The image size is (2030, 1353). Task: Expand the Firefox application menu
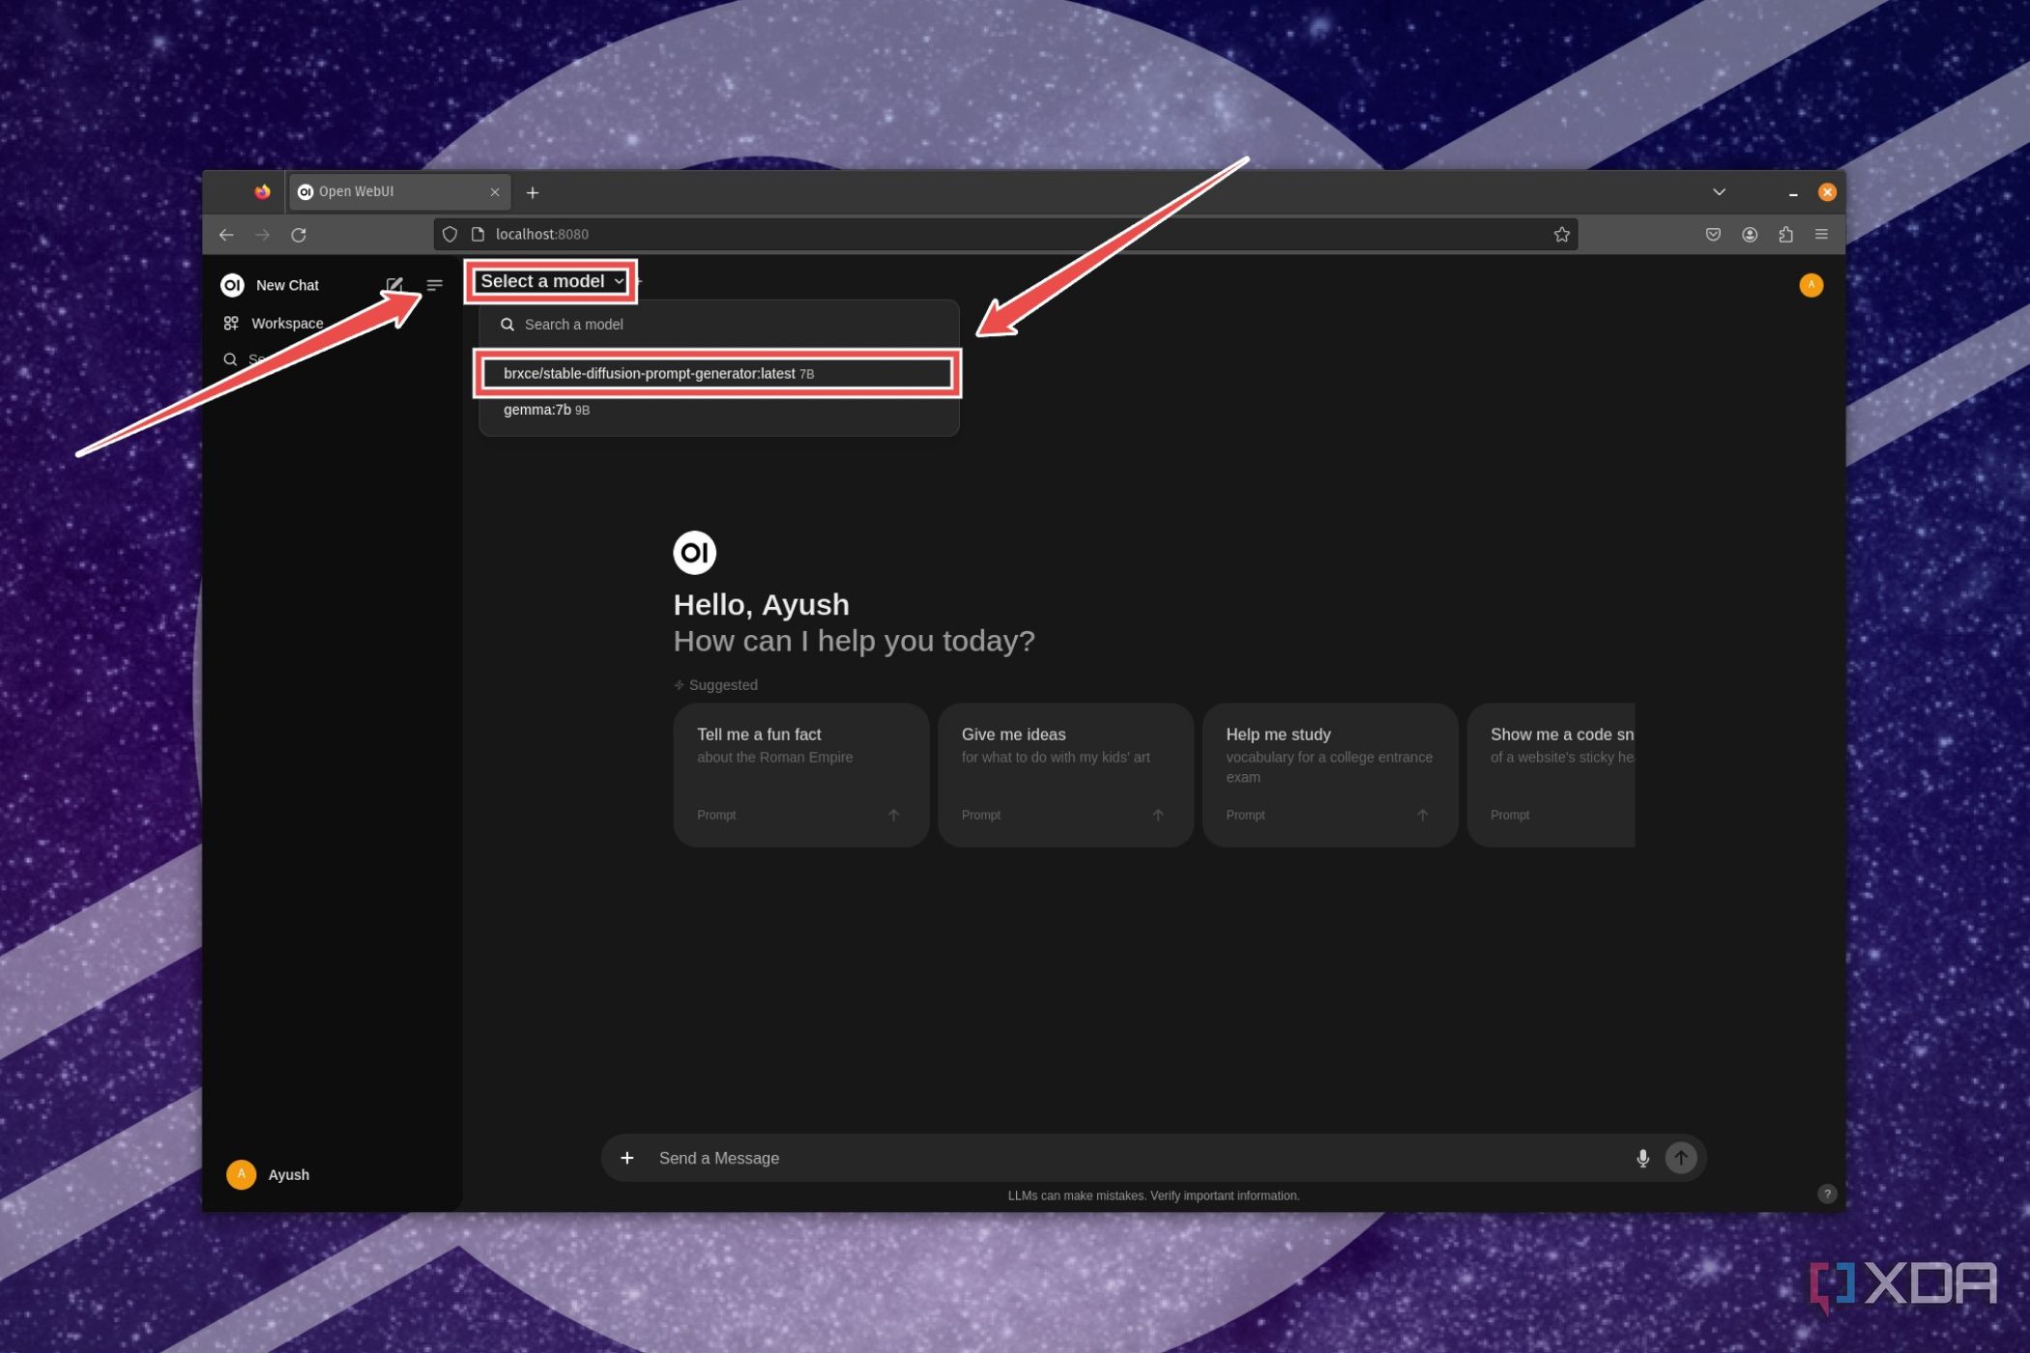tap(1822, 234)
